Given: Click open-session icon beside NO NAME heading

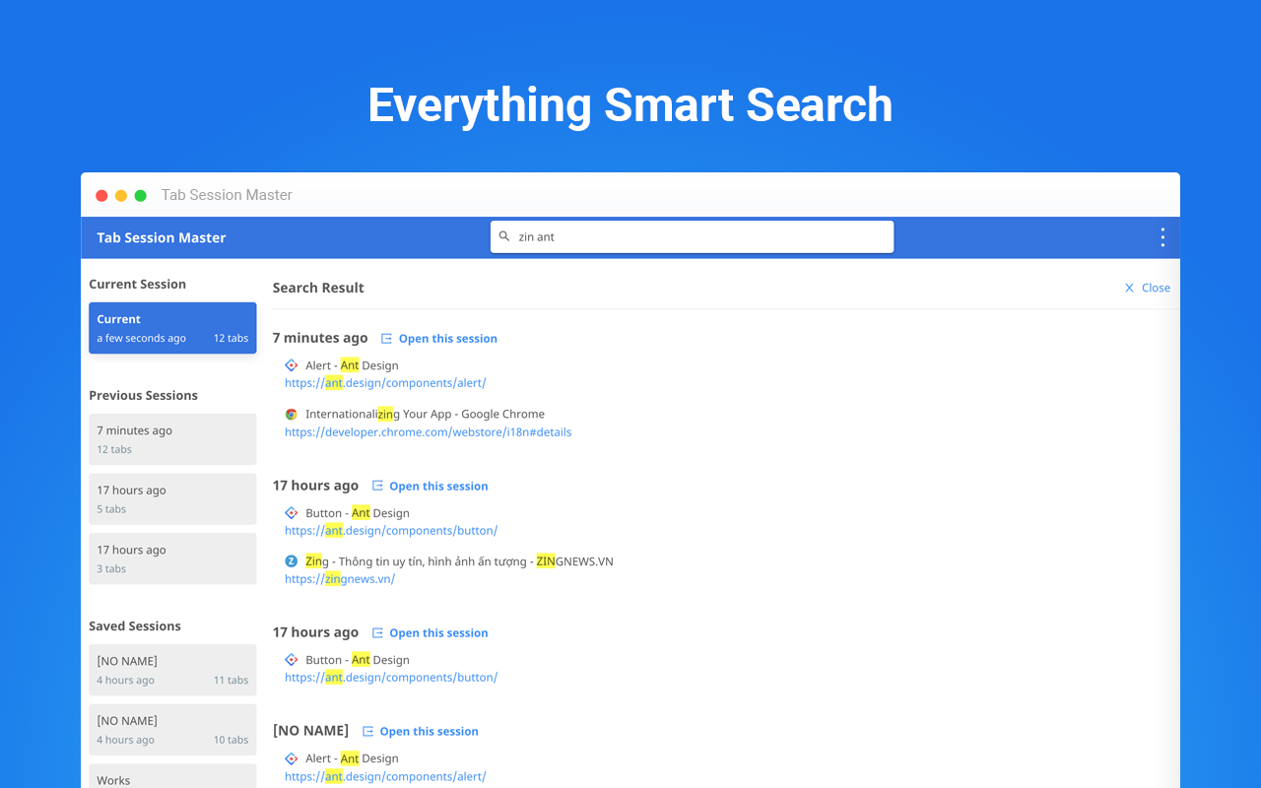Looking at the screenshot, I should click(367, 732).
